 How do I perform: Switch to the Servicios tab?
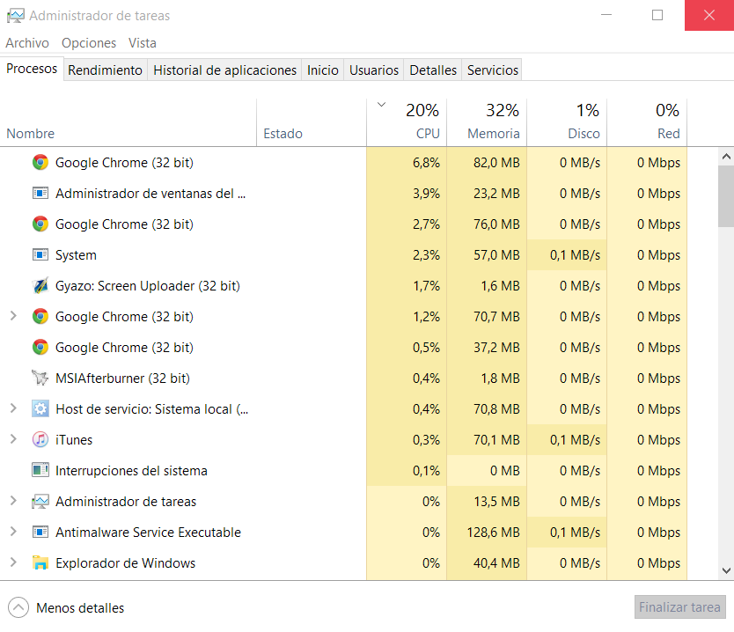[x=493, y=70]
